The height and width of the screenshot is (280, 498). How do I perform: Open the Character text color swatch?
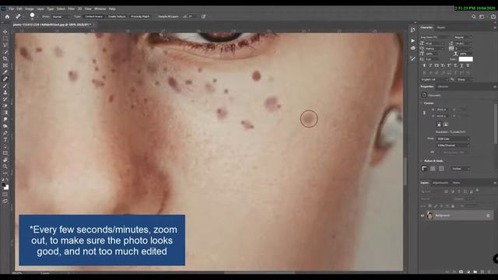pos(465,59)
